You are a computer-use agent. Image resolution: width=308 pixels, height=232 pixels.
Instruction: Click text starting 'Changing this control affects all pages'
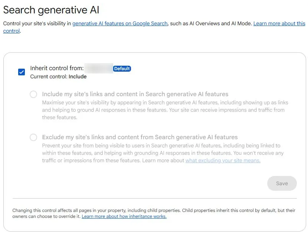click(x=154, y=213)
